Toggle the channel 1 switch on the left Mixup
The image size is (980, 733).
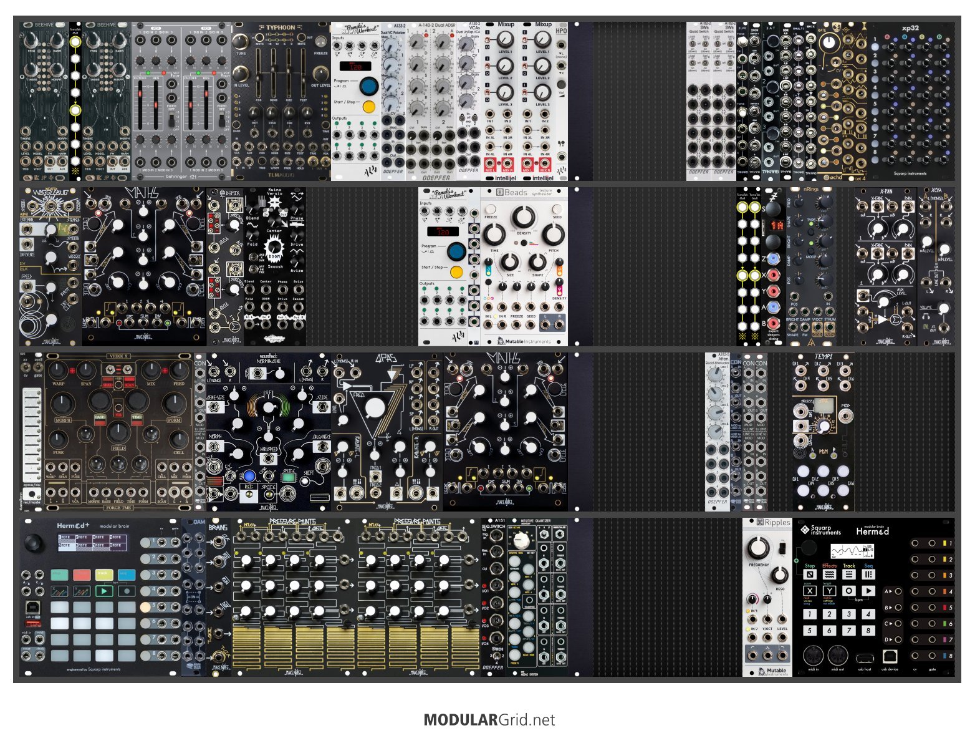pos(488,40)
